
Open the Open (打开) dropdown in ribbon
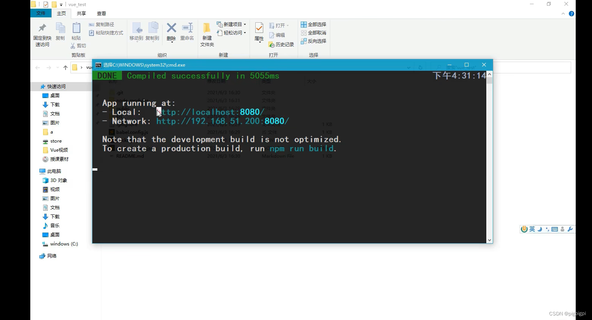tap(279, 25)
